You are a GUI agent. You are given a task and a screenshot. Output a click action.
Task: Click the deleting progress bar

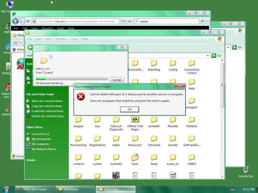pos(72,79)
